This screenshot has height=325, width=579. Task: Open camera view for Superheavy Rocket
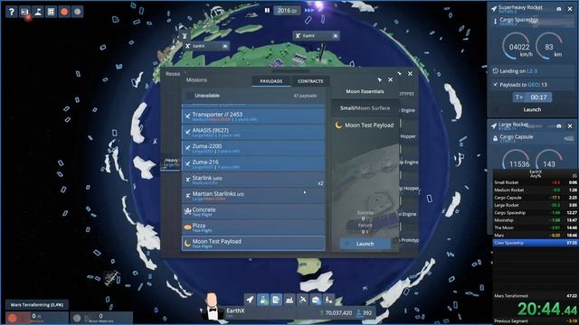pyautogui.click(x=559, y=8)
